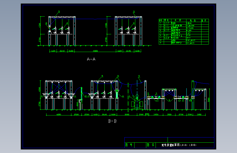Click the 图号 cell in the title block
The height and width of the screenshot is (153, 237).
(129, 145)
